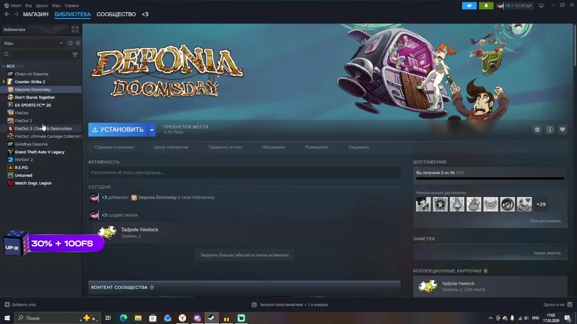Open Big Picture mode monitor icon

coord(541,6)
